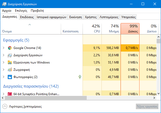Click the green leaf status icon
Screen dimensions: 161x113
(80, 77)
